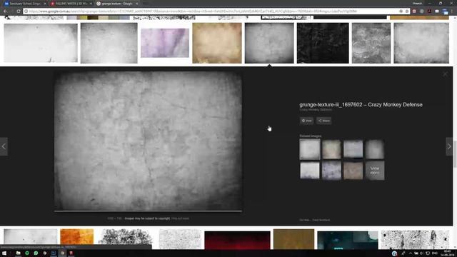Image resolution: width=457 pixels, height=257 pixels.
Task: Open the last light gray texture in the top row
Action: [x=421, y=43]
